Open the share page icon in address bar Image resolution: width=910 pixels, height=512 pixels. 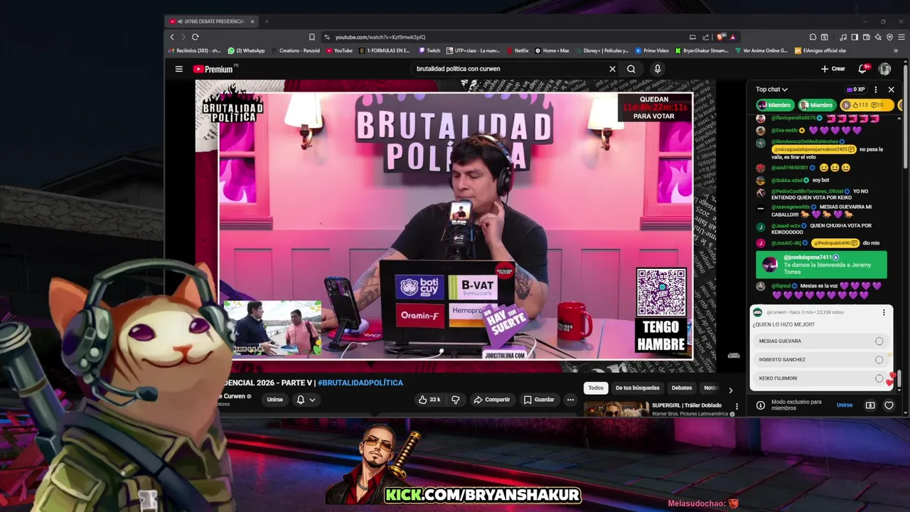tap(706, 37)
